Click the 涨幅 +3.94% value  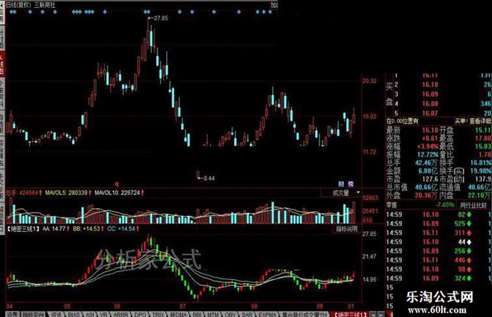click(427, 147)
